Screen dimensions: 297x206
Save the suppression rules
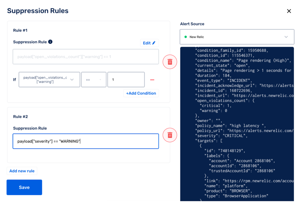[x=24, y=187]
